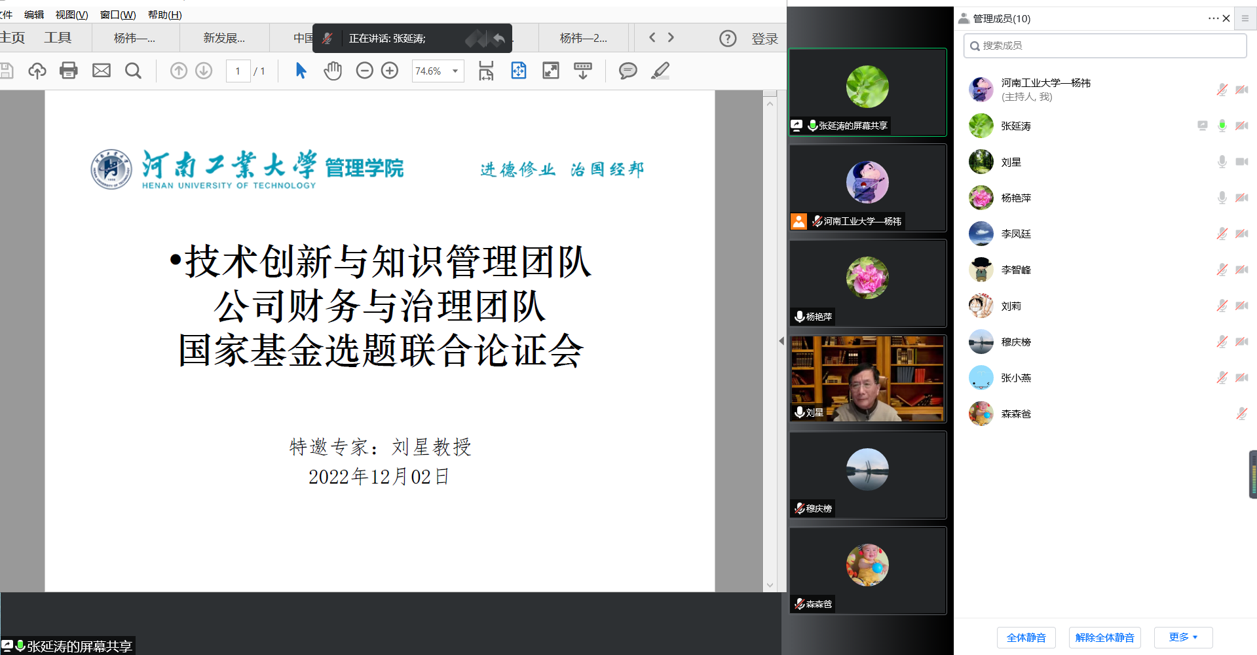Click the zoom out minus icon
1257x655 pixels.
pyautogui.click(x=364, y=71)
